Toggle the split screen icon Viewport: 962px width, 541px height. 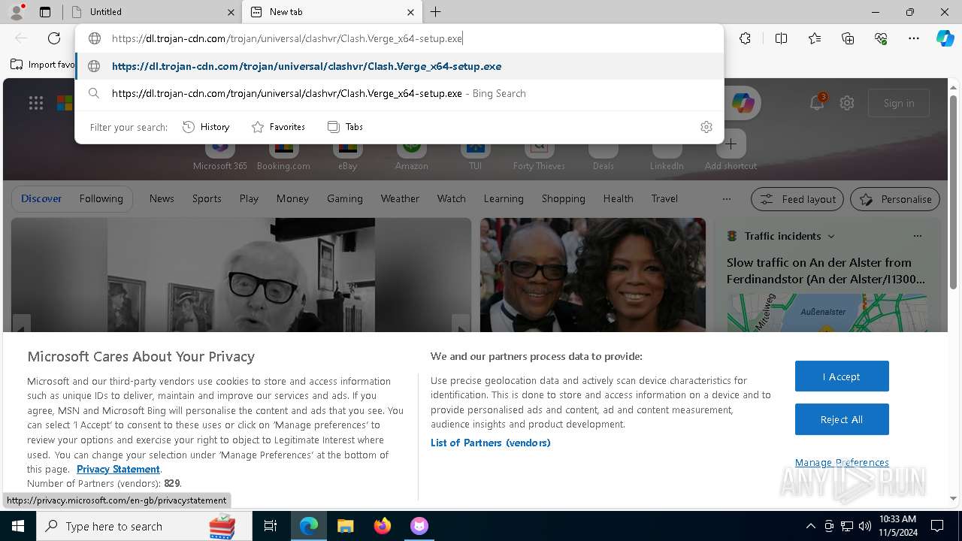click(x=781, y=38)
